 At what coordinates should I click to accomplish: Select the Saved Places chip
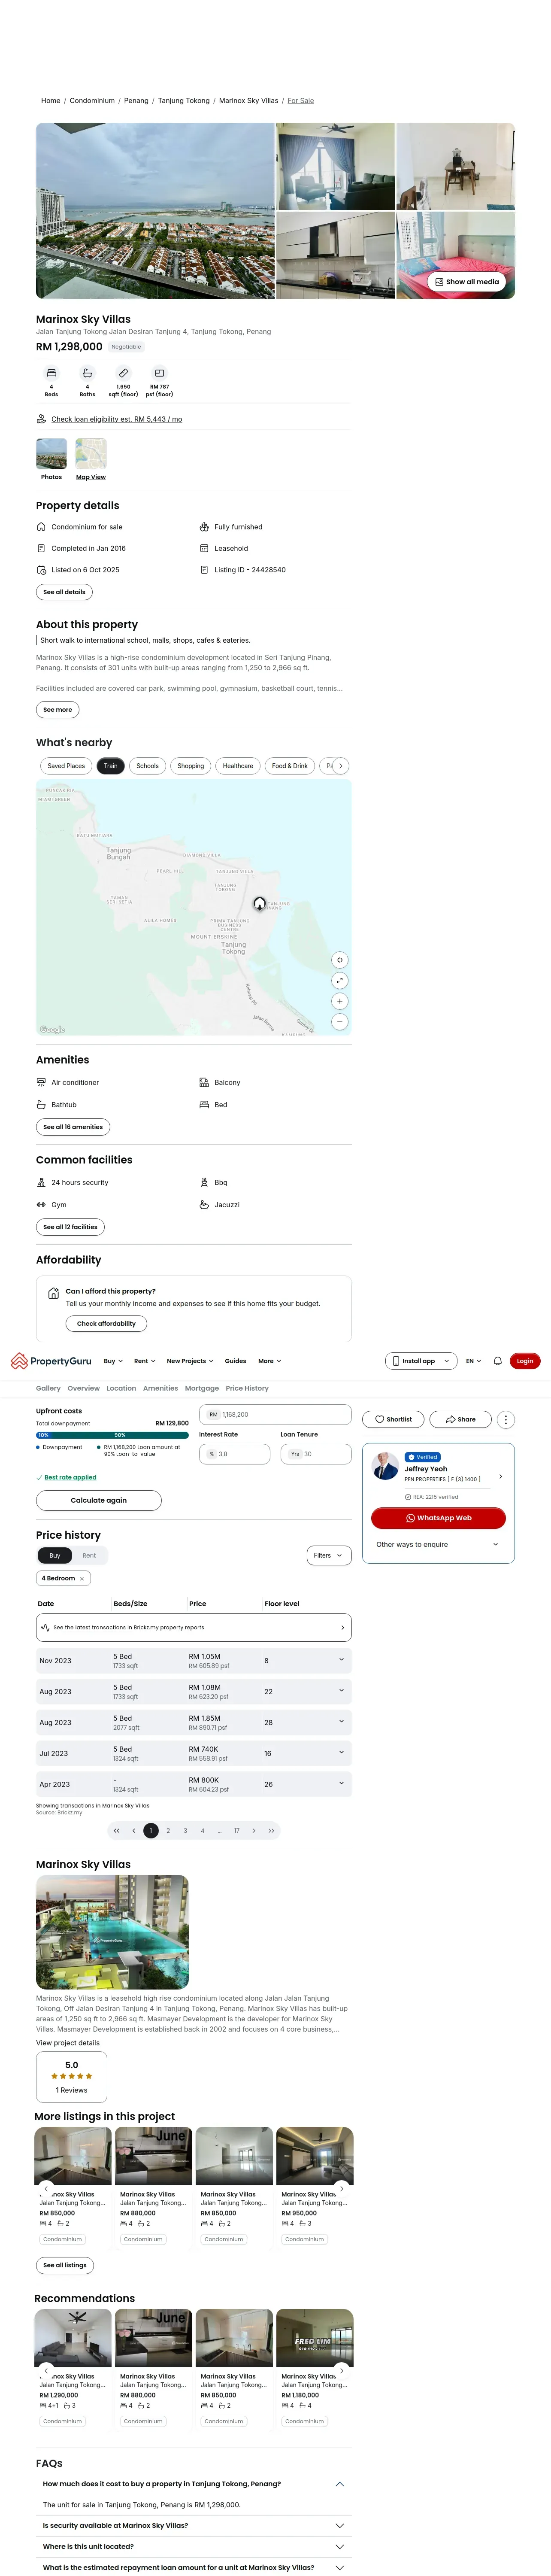(66, 766)
